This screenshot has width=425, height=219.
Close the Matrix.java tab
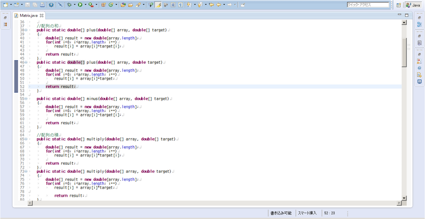pos(41,15)
